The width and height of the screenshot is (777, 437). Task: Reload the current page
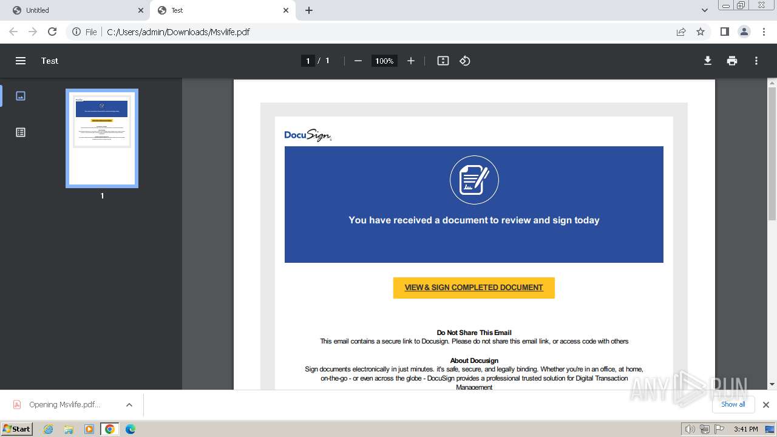(x=52, y=32)
